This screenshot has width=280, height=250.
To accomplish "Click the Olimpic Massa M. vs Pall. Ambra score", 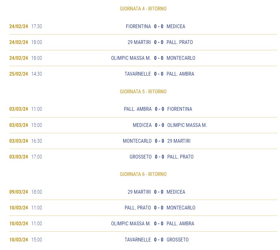I will pos(159,223).
